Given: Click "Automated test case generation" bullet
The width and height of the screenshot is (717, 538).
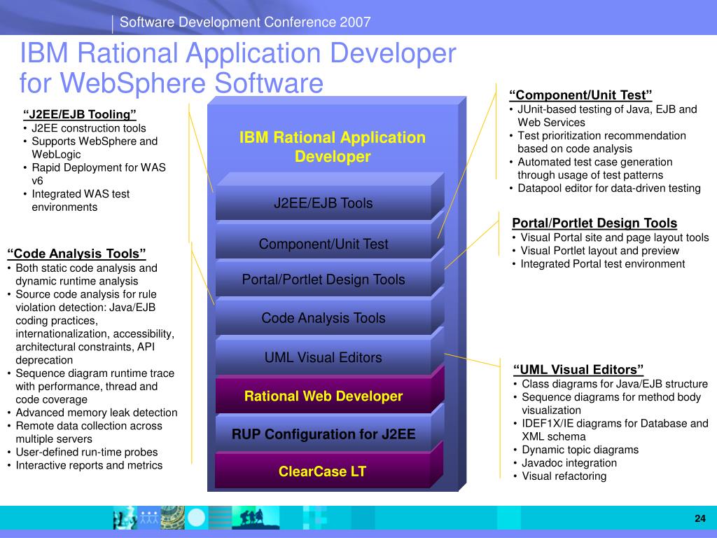Looking at the screenshot, I should click(594, 168).
